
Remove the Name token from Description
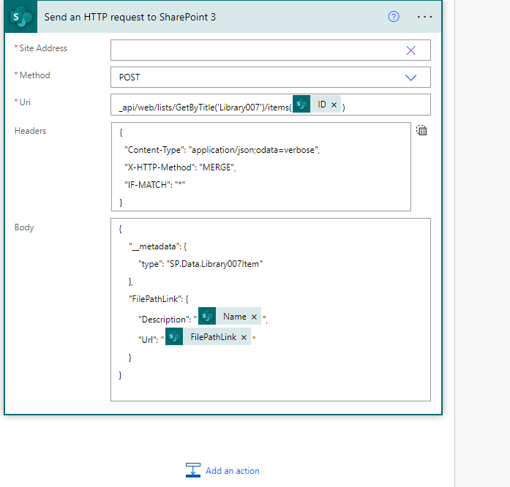point(255,317)
